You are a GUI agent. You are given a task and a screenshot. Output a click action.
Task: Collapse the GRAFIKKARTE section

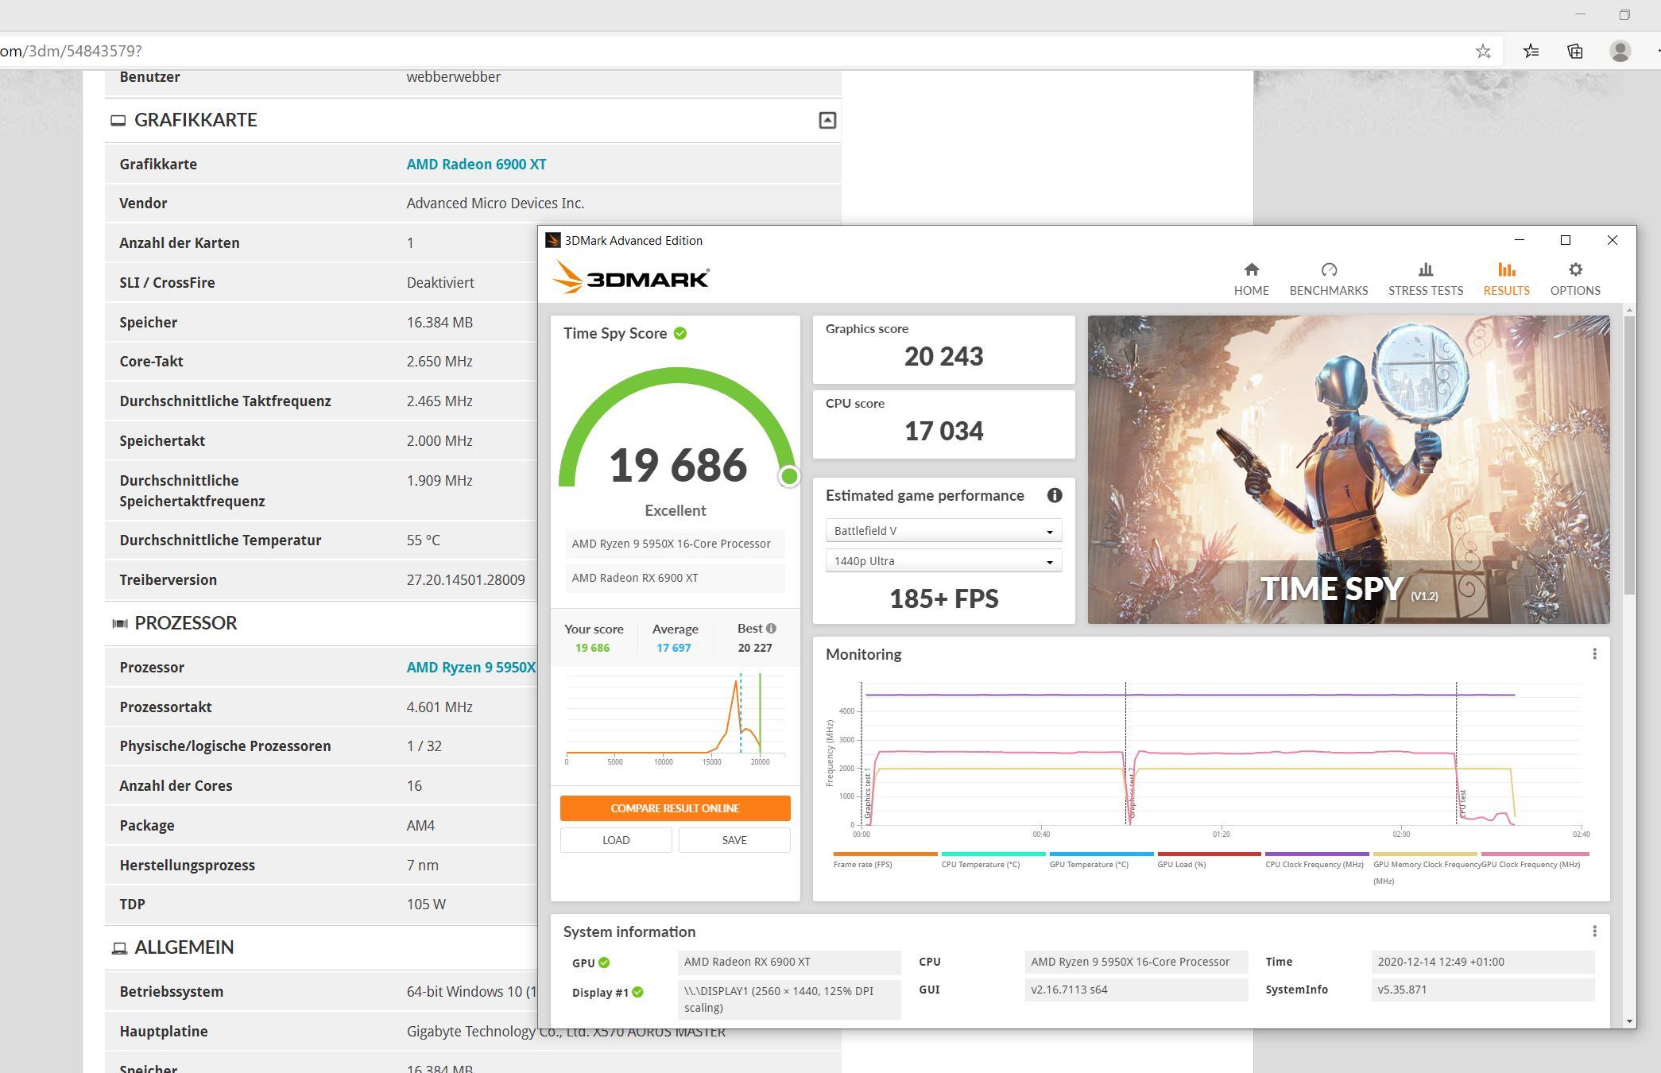(x=827, y=120)
